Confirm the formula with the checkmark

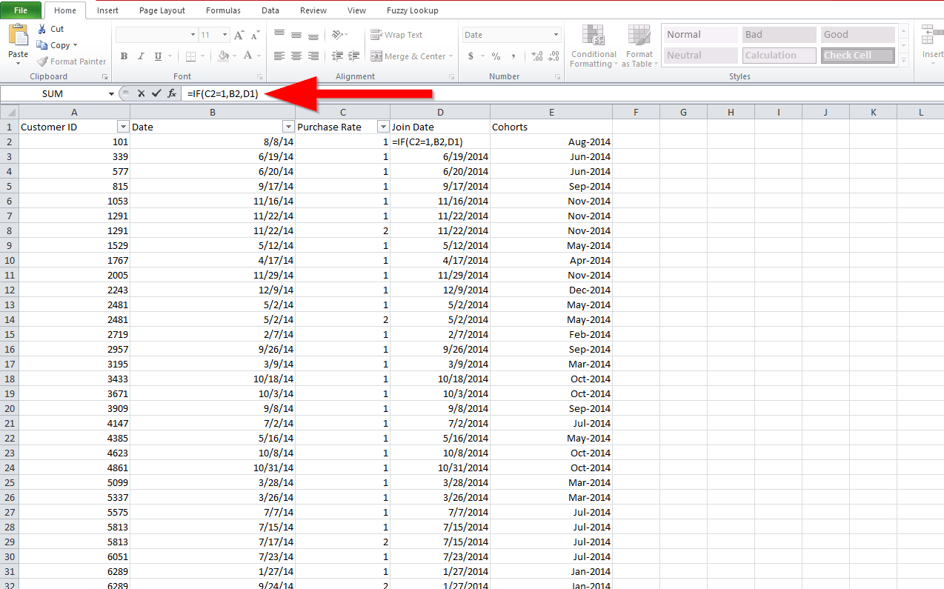pyautogui.click(x=156, y=93)
